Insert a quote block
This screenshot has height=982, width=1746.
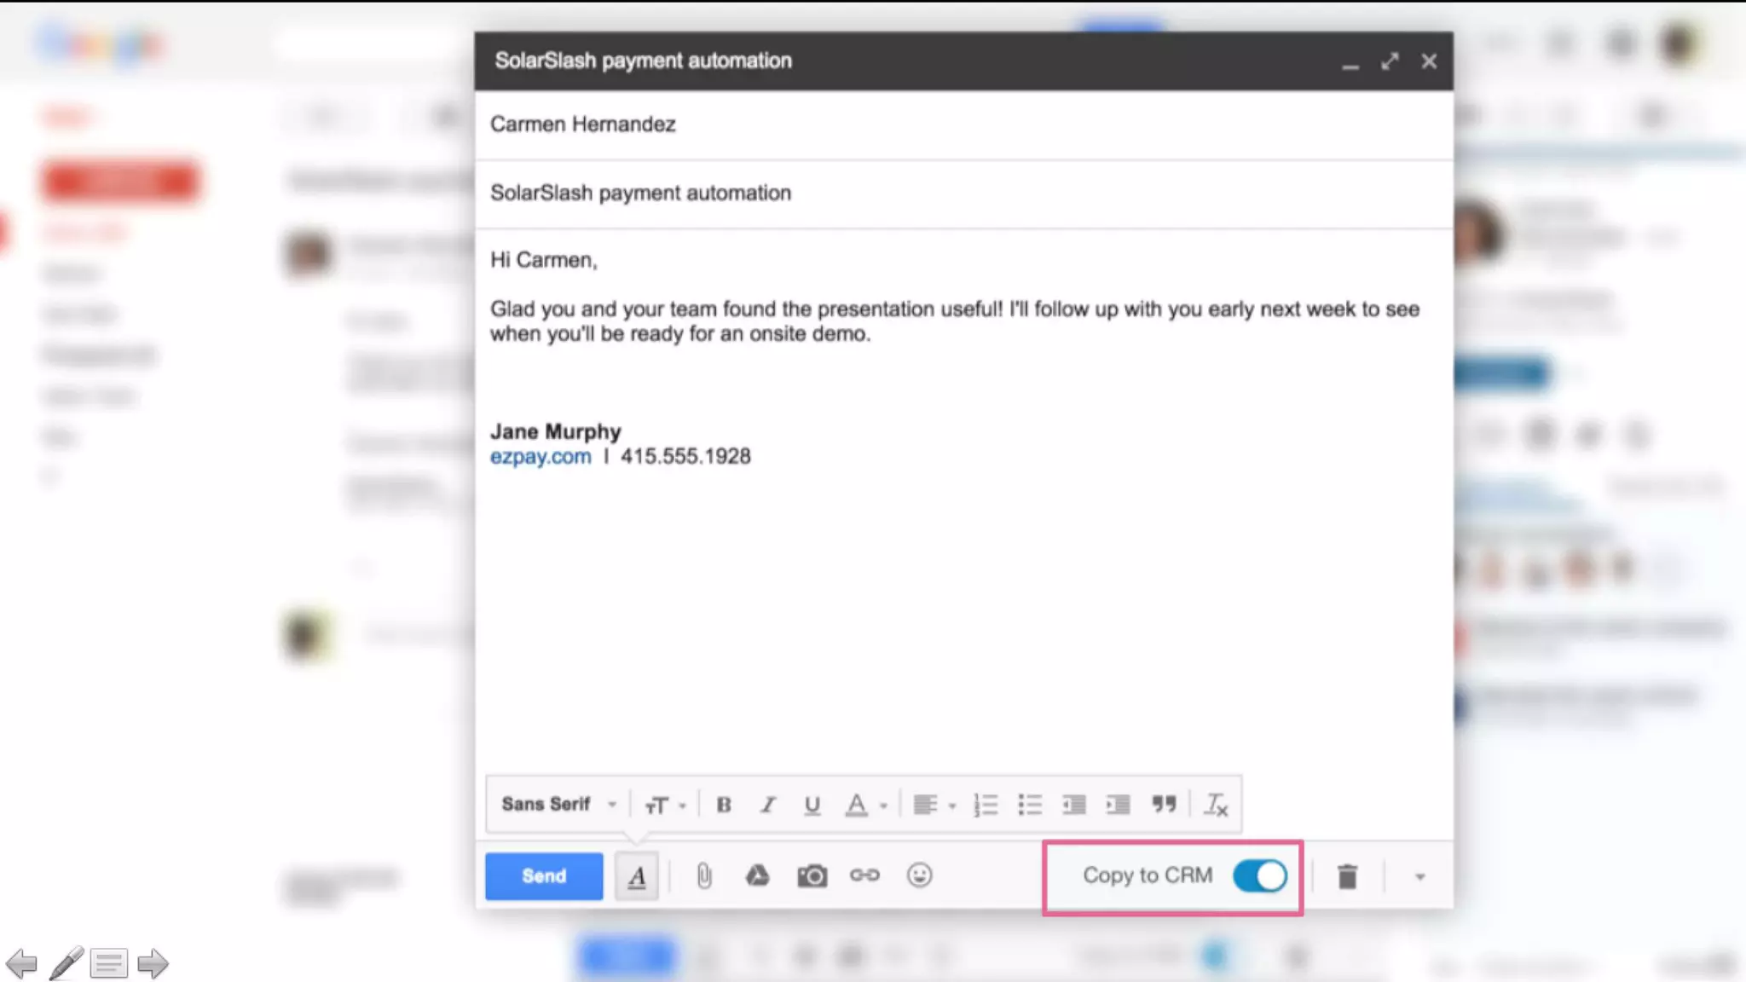pos(1164,804)
